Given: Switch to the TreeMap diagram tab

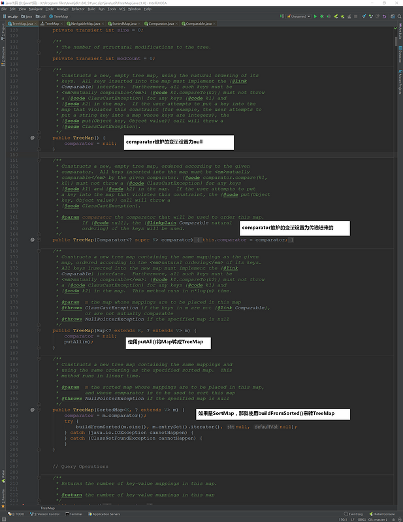Looking at the screenshot, I should pos(52,23).
